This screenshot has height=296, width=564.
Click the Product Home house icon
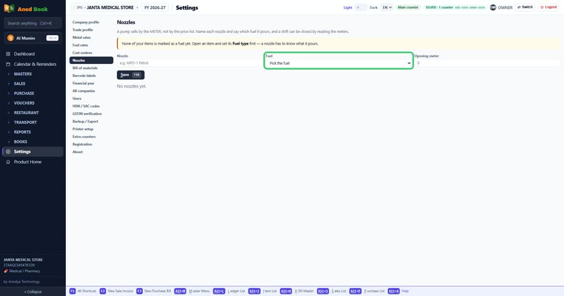8,162
